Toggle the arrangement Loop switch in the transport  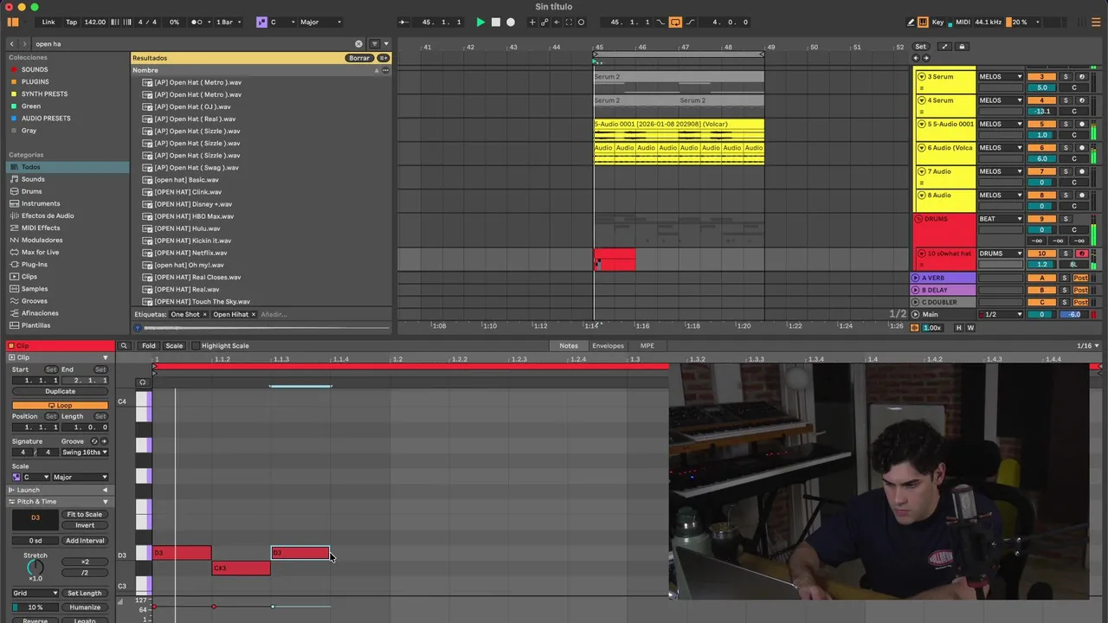click(x=675, y=22)
